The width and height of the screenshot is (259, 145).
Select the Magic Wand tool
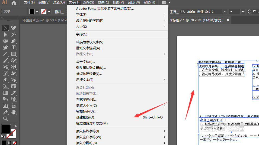click(x=13, y=34)
